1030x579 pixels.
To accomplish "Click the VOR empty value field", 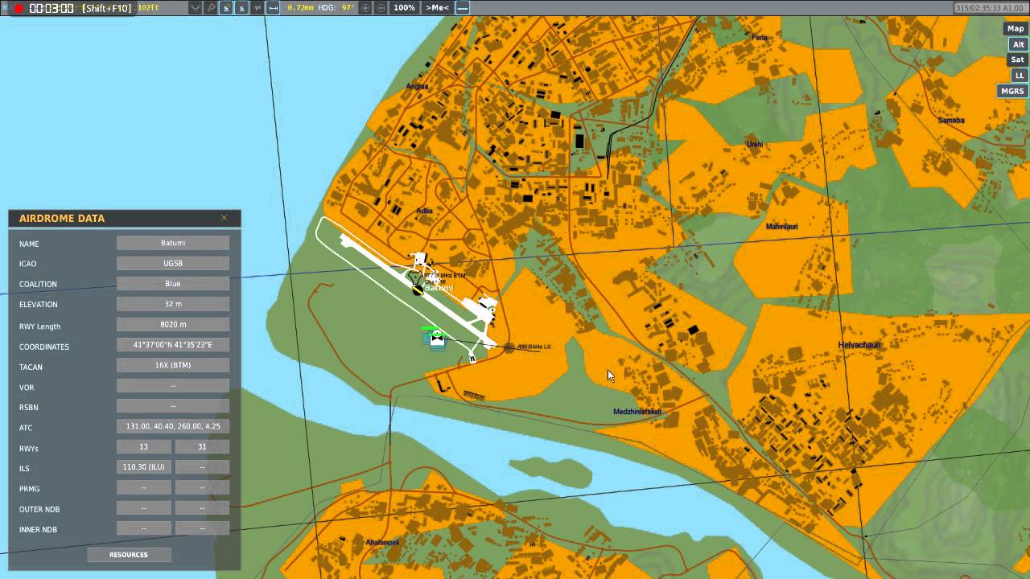I will [173, 385].
